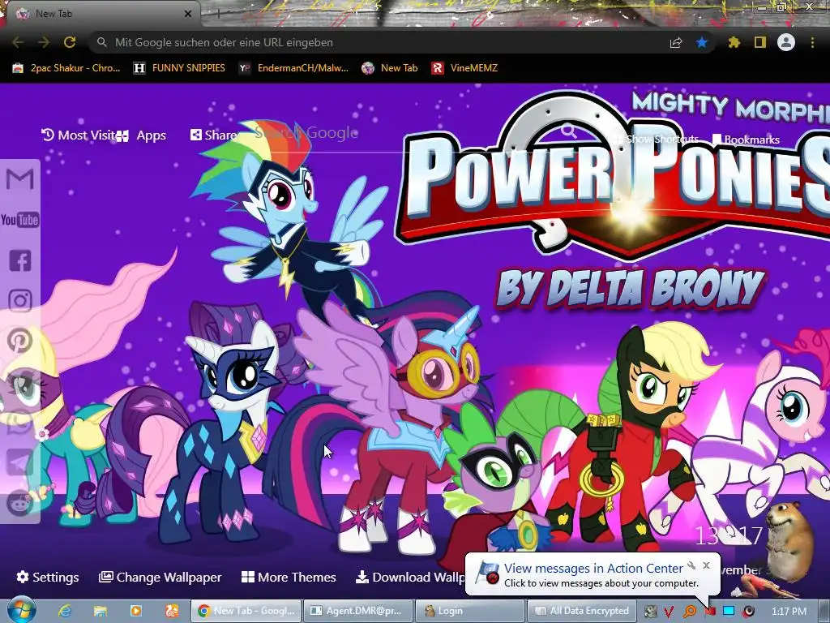The width and height of the screenshot is (830, 623).
Task: Go back to the previous page
Action: pos(18,42)
